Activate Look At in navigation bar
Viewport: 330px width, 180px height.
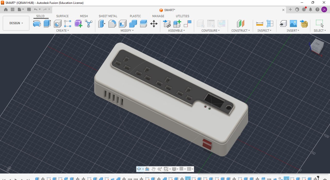pyautogui.click(x=147, y=169)
